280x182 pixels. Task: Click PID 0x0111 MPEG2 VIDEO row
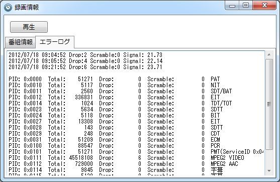pos(126,158)
